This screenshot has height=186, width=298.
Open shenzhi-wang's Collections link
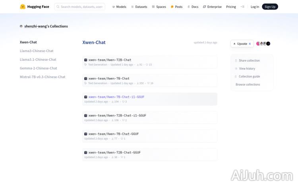[x=46, y=26]
